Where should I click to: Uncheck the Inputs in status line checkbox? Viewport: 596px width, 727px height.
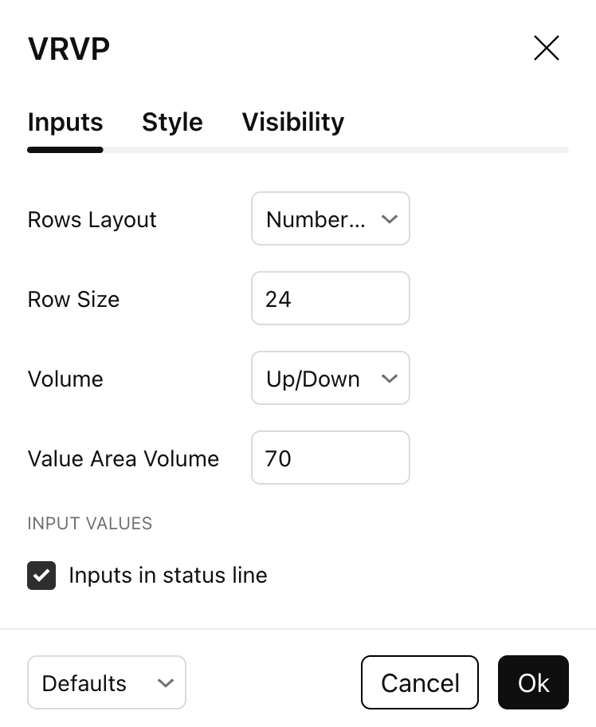tap(41, 575)
